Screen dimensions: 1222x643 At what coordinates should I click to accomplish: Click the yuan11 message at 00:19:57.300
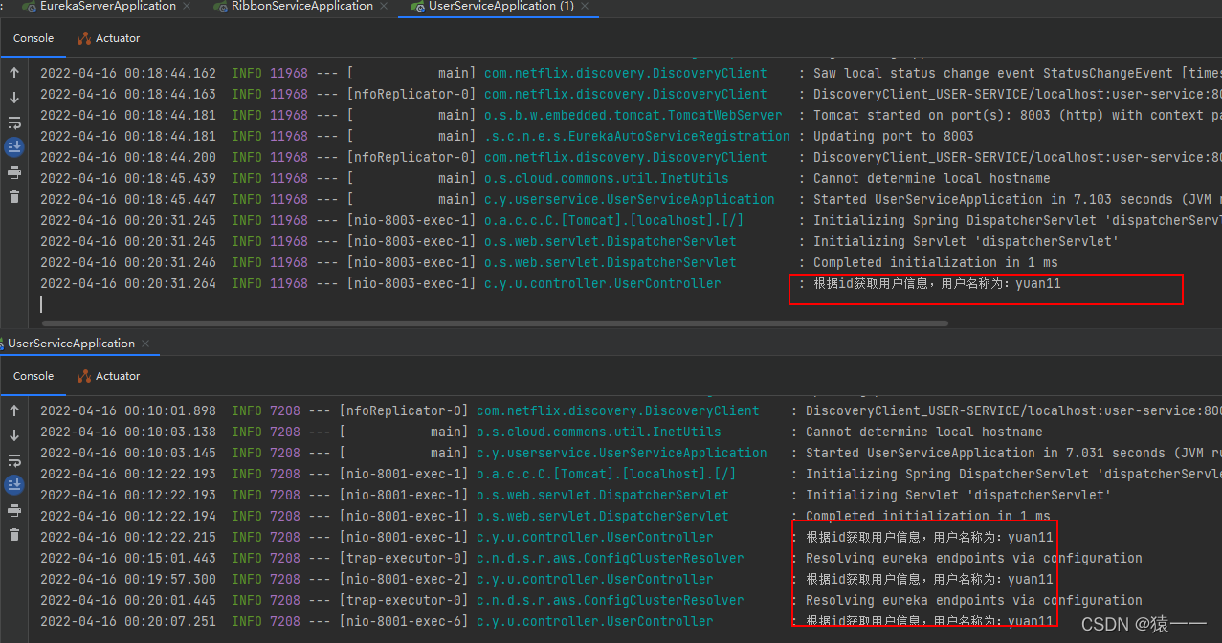tap(929, 579)
